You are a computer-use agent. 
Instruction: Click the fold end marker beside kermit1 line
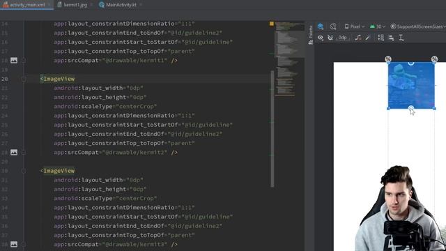[x=24, y=61]
